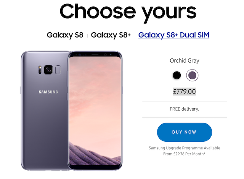The height and width of the screenshot is (179, 244).
Task: Click the fingerprint sensor beside the camera
Action: 58,70
